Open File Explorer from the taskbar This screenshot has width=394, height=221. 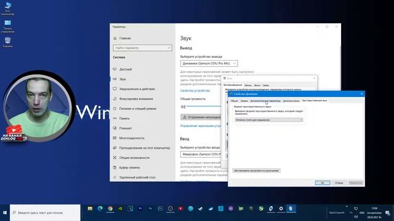click(x=90, y=209)
